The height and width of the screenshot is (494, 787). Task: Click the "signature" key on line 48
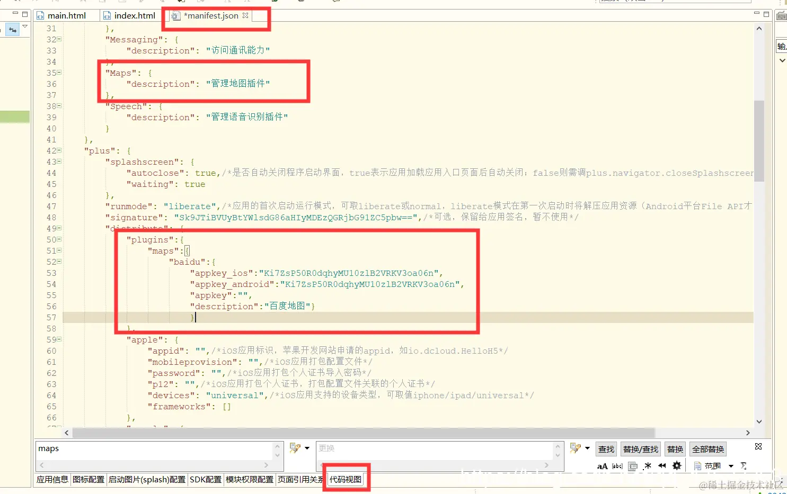click(134, 218)
